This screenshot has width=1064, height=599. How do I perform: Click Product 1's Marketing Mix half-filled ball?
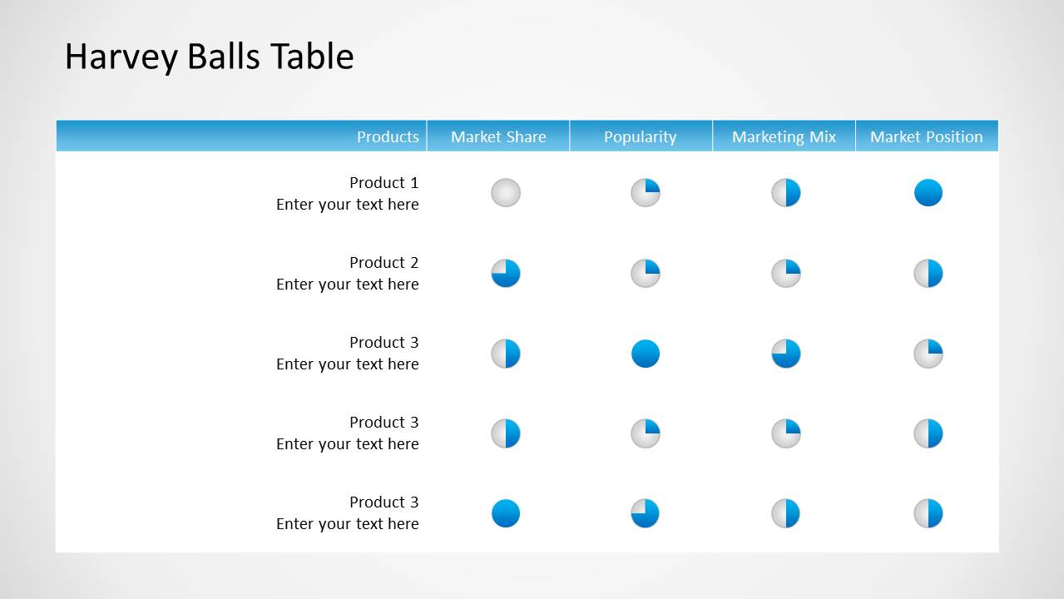786,193
